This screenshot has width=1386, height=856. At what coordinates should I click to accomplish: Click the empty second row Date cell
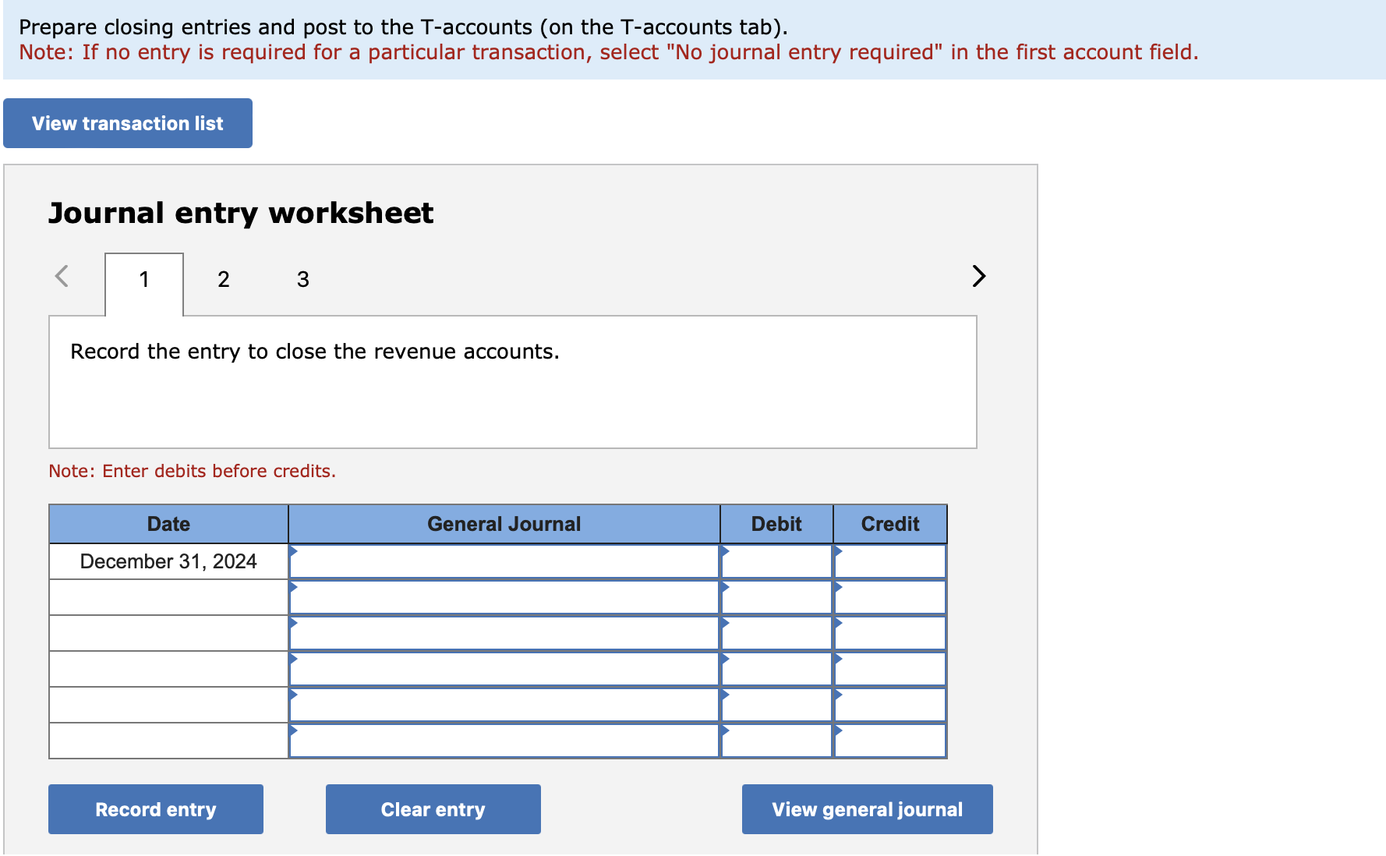(168, 596)
